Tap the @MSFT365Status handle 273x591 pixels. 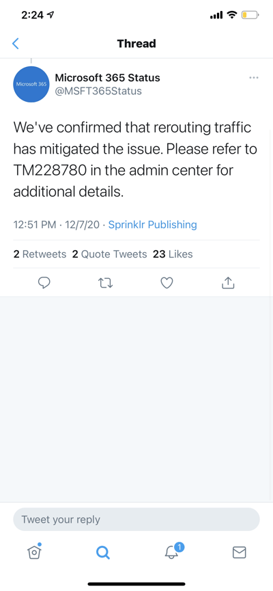click(98, 92)
